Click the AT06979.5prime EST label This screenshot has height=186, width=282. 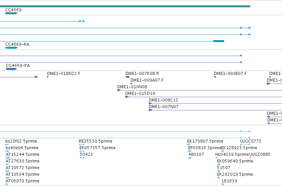pyautogui.click(x=23, y=181)
